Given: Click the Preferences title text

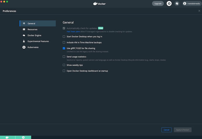Looking at the screenshot, I should (x=9, y=11).
